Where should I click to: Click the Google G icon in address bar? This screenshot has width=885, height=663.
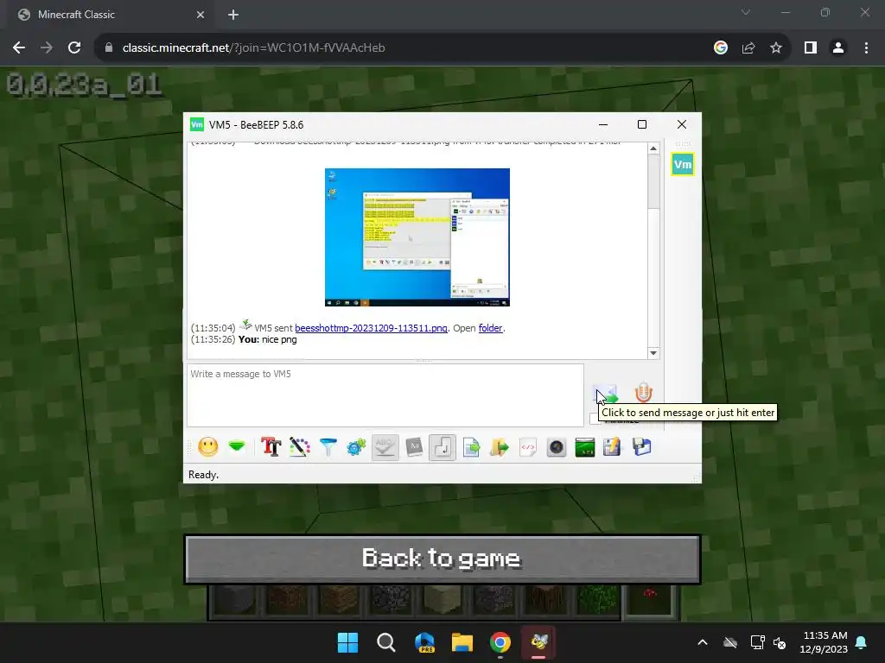[x=720, y=48]
